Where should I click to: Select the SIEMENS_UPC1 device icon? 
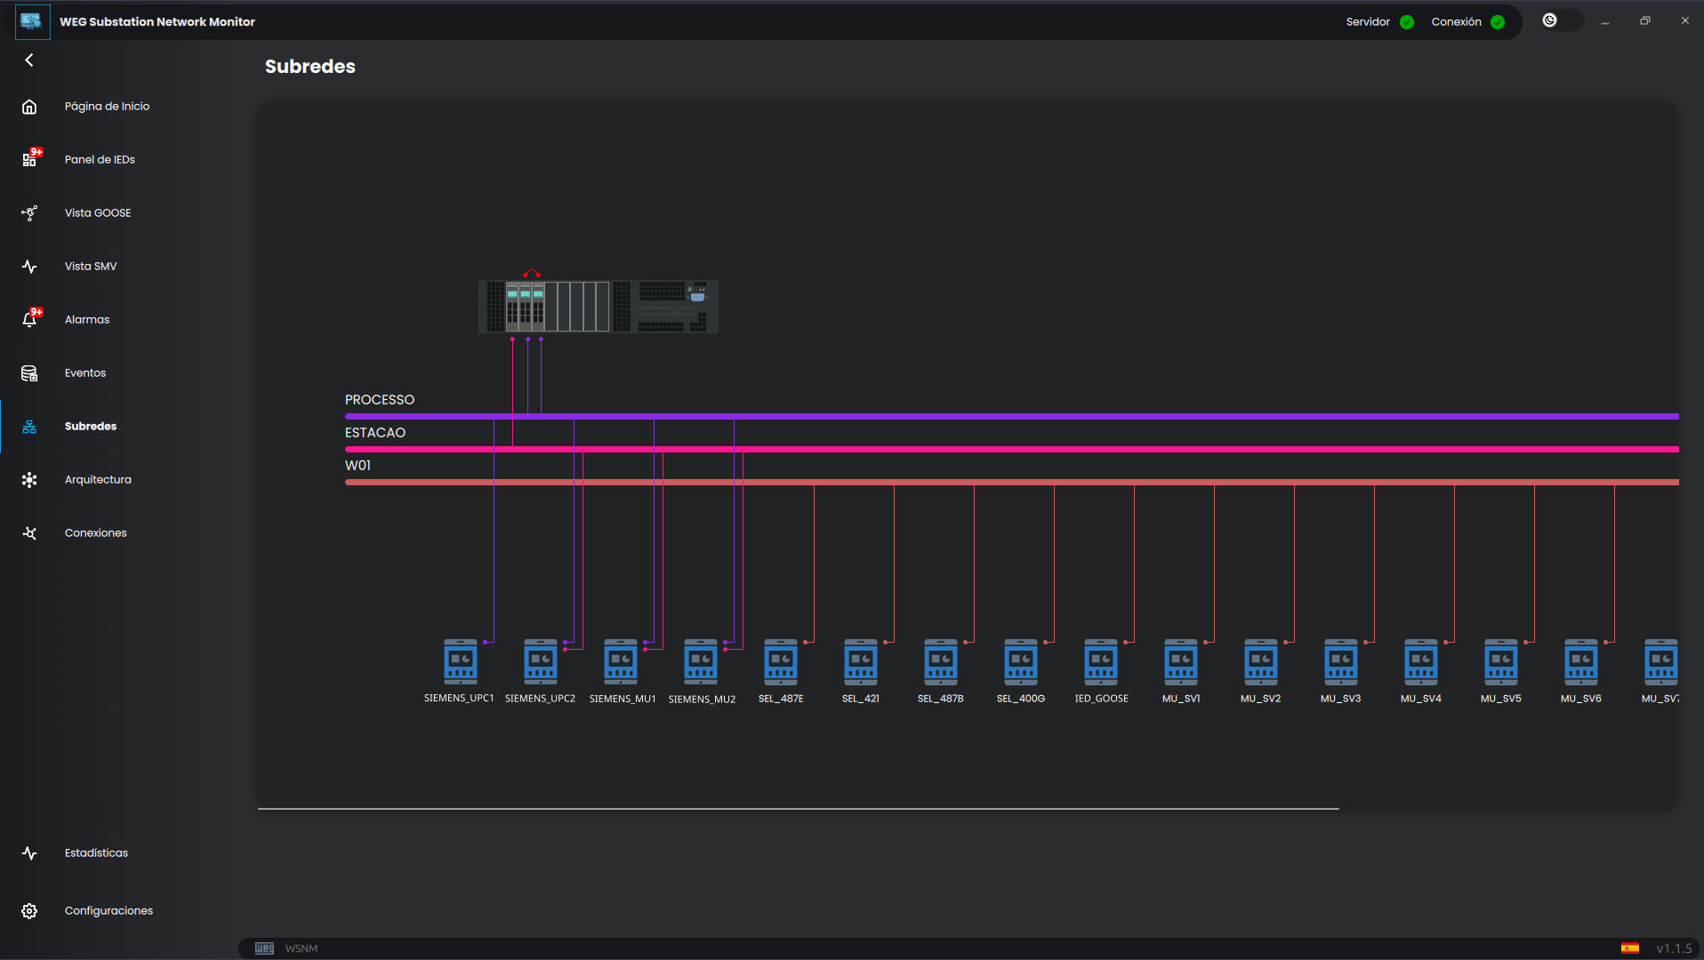coord(460,662)
